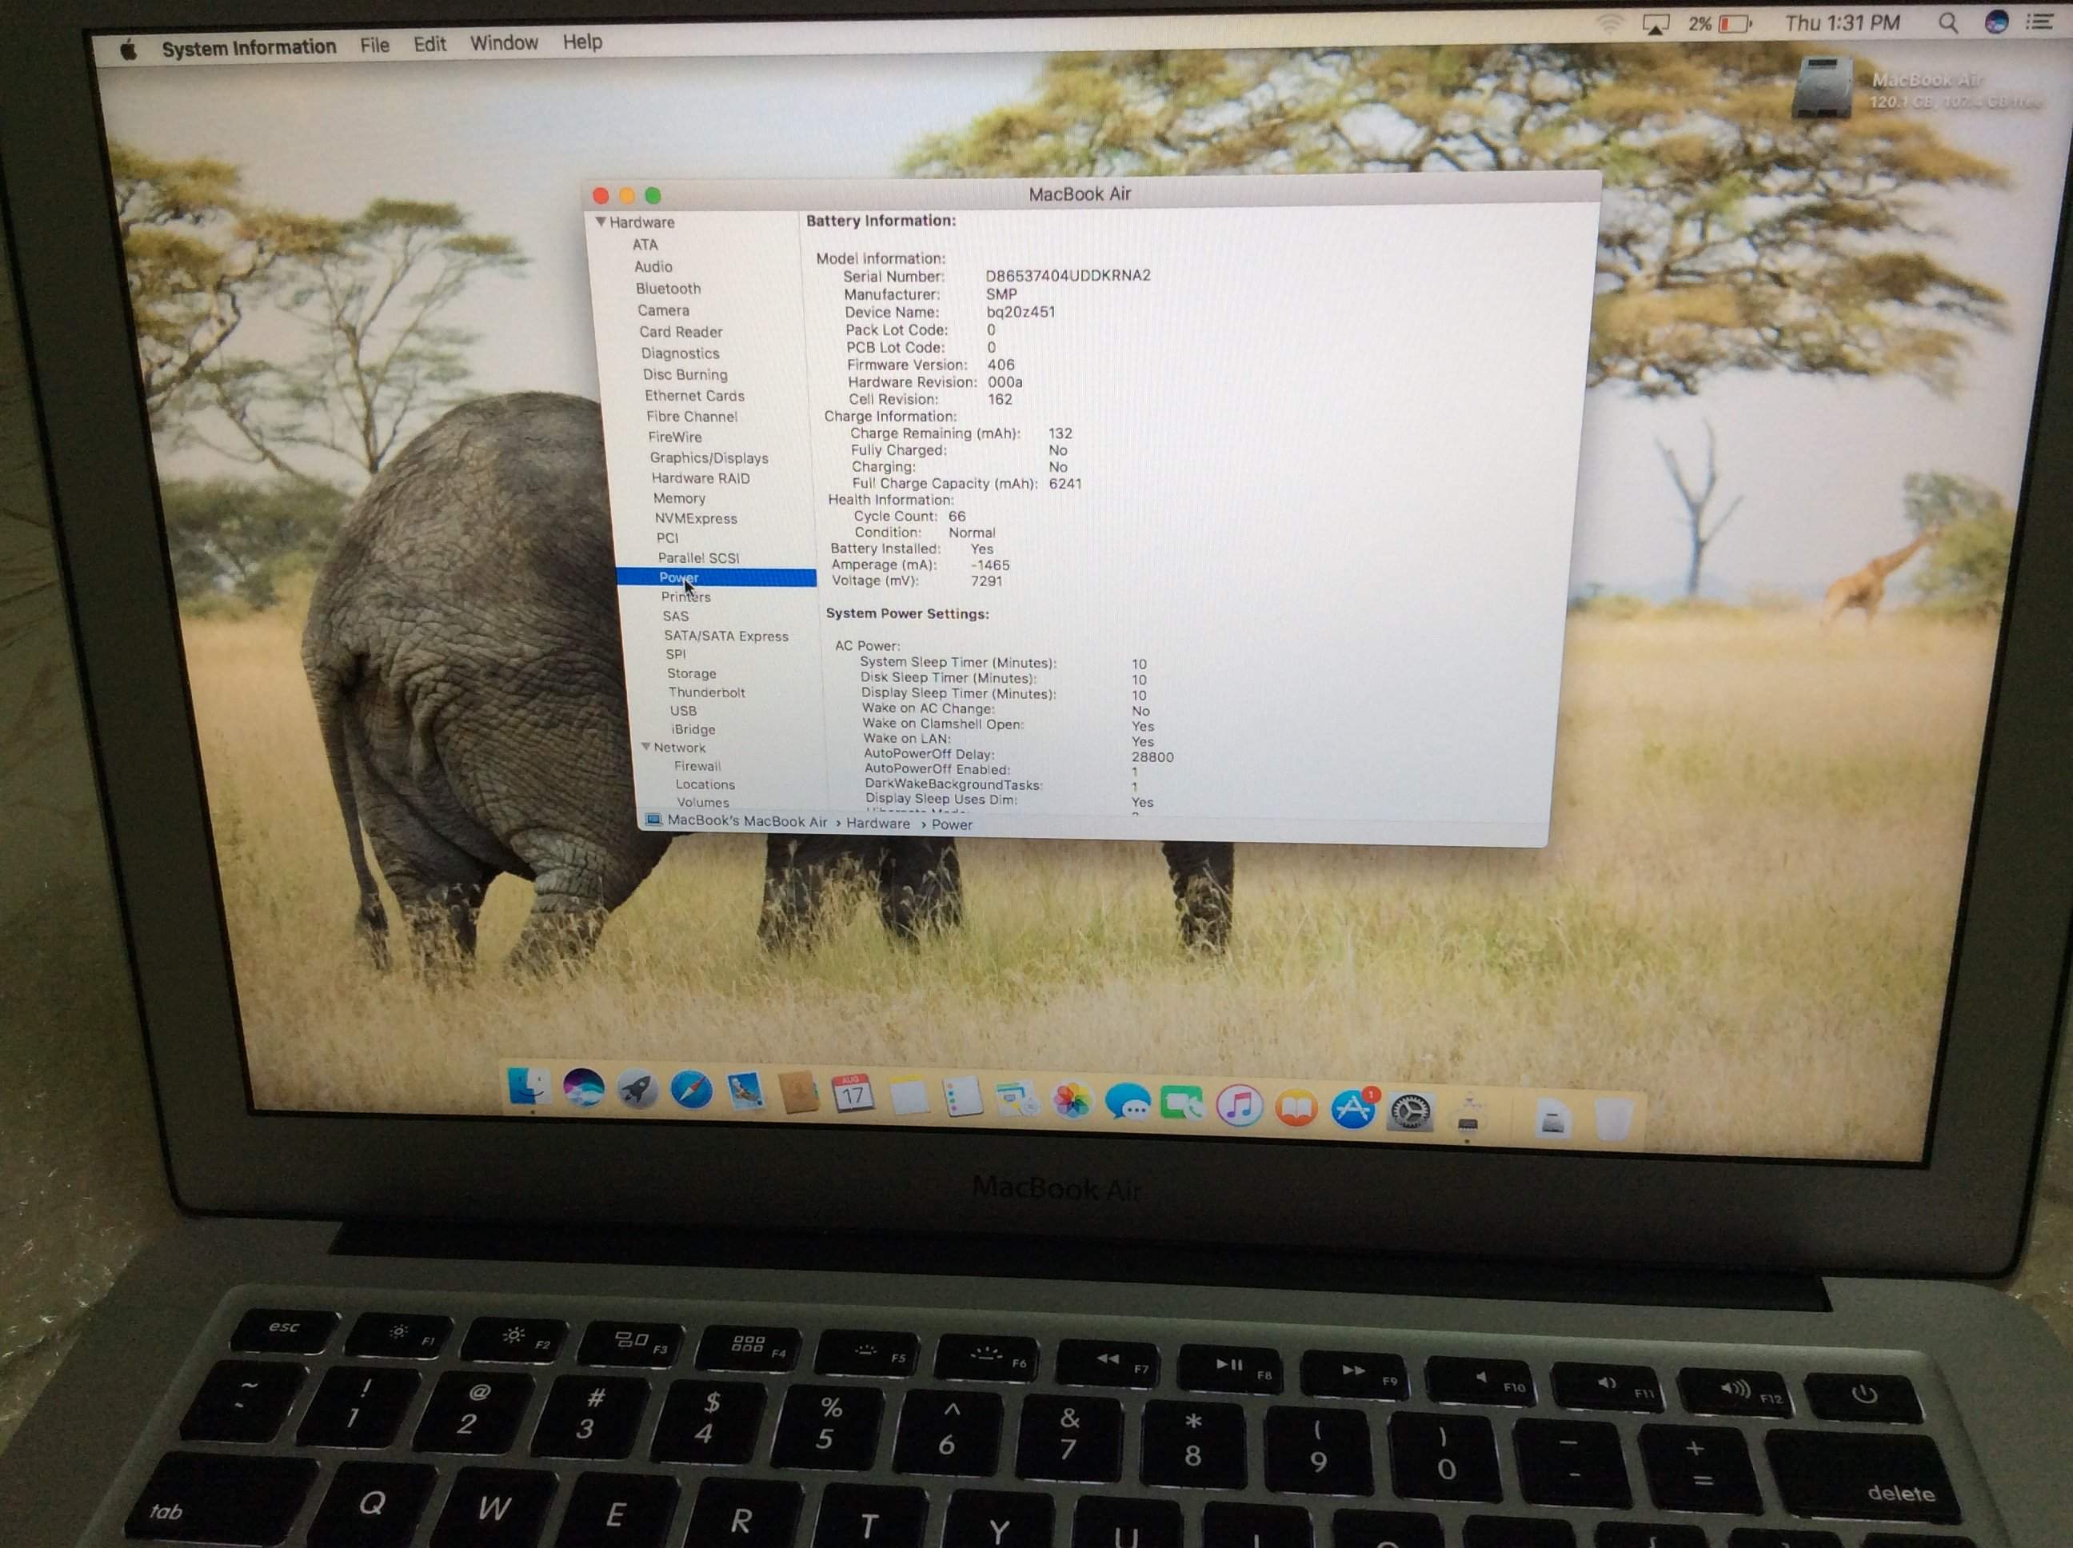Image resolution: width=2073 pixels, height=1548 pixels.
Task: Click Full Charge Capacity value 6241
Action: point(1064,484)
